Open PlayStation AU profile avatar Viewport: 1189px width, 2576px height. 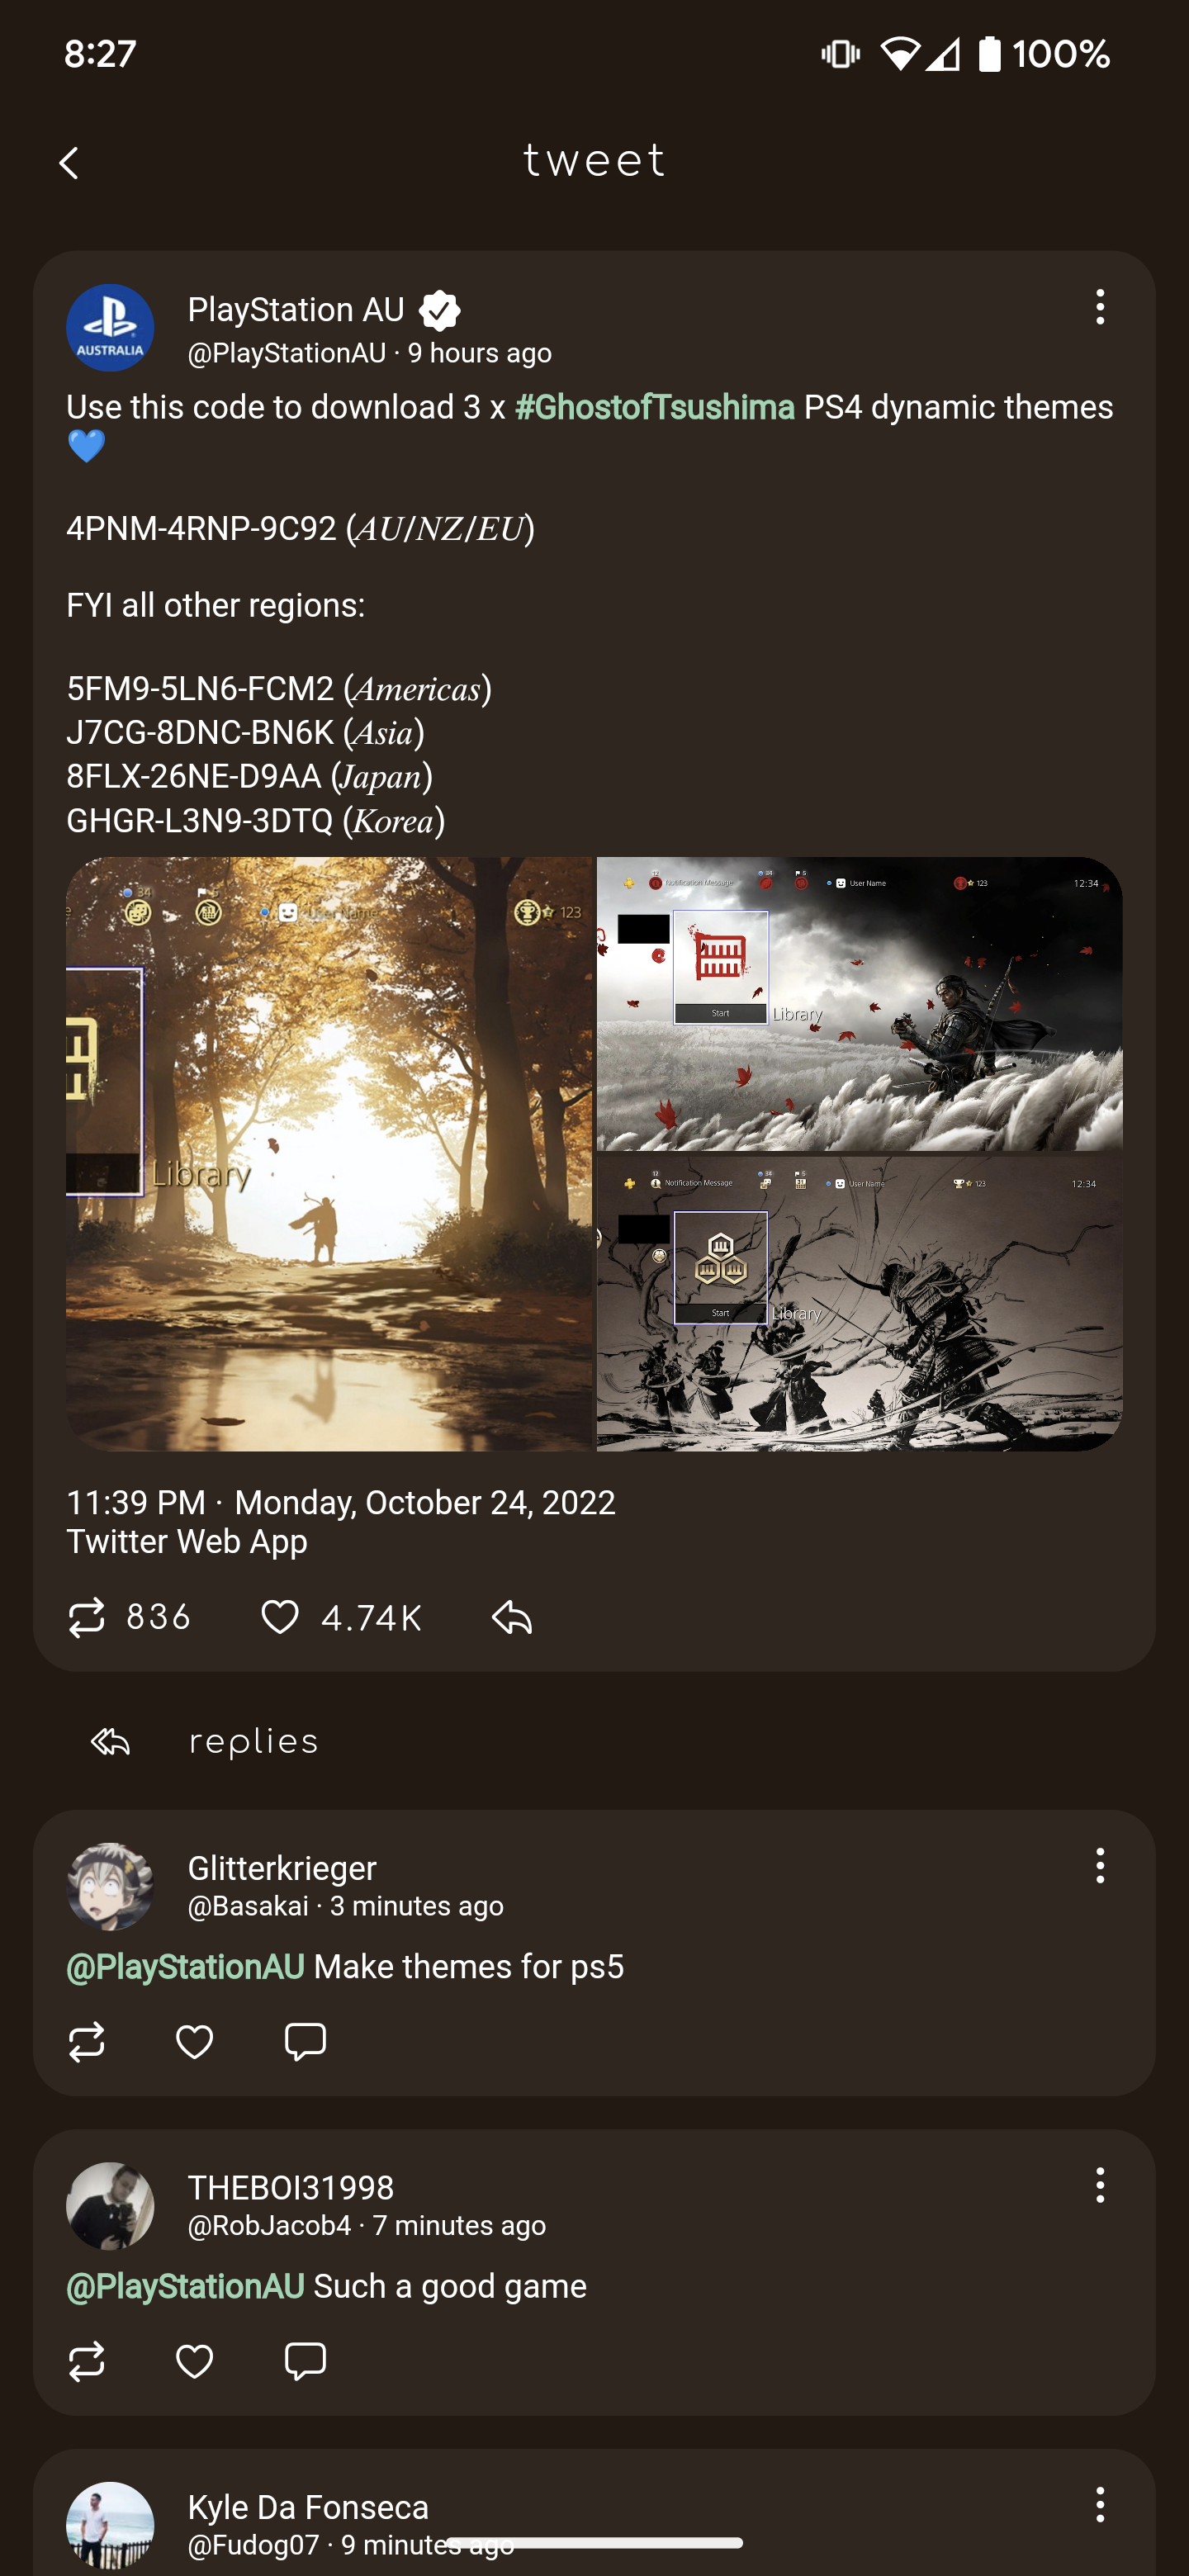[x=110, y=328]
